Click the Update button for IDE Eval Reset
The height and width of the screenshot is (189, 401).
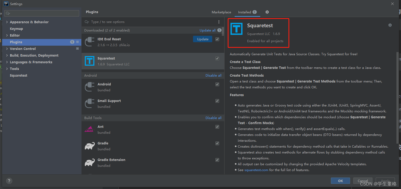[x=203, y=39]
